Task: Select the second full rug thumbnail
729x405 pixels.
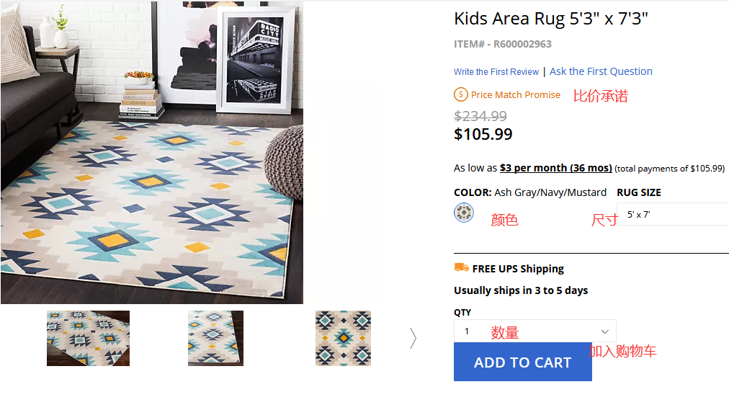Action: point(215,338)
